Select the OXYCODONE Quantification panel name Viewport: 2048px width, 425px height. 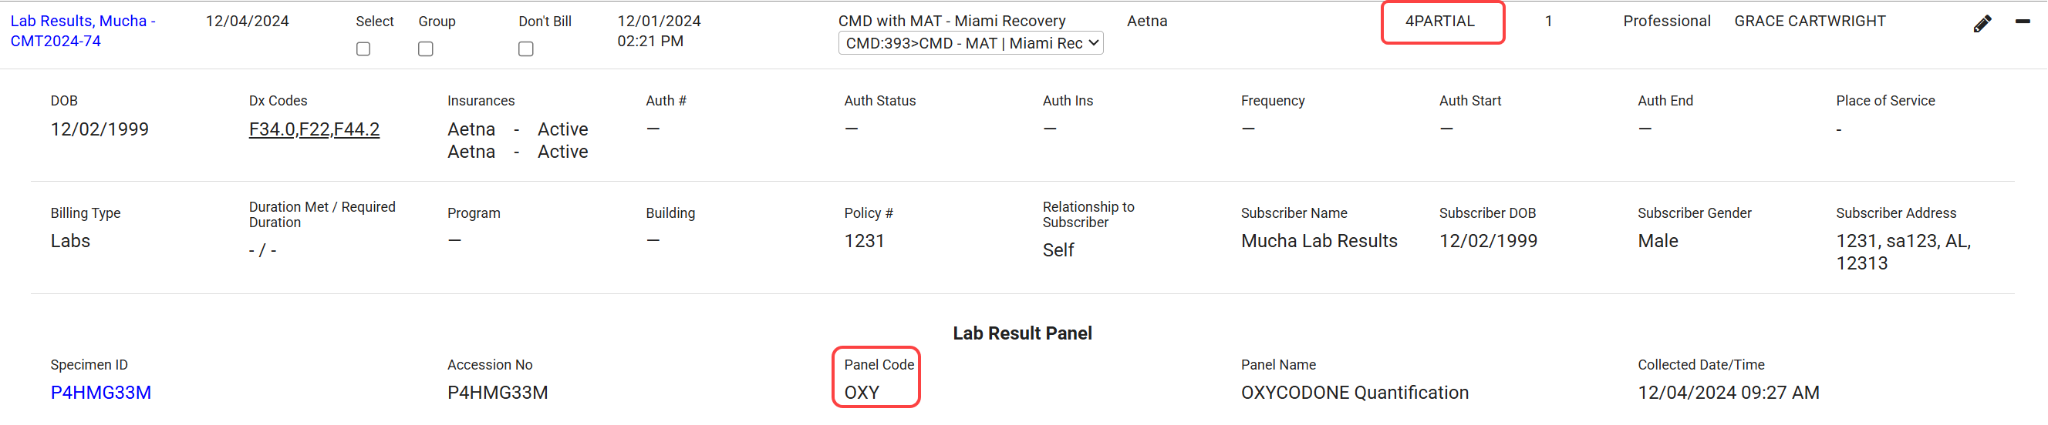pyautogui.click(x=1354, y=393)
